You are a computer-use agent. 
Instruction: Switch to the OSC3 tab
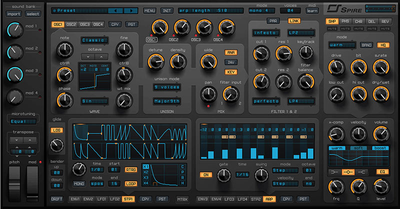point(83,24)
